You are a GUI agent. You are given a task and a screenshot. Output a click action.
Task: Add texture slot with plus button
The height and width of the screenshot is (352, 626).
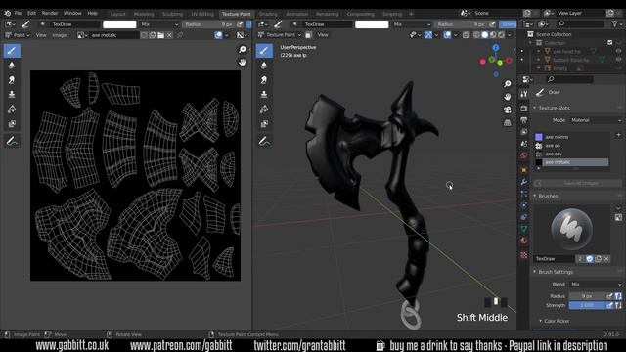coord(618,135)
